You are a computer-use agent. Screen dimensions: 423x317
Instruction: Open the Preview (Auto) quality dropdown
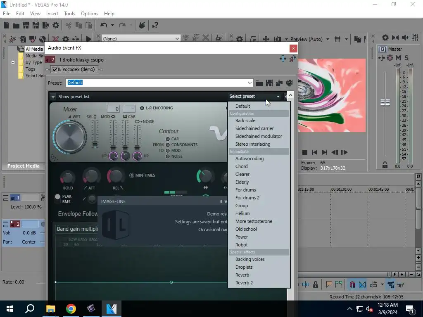pyautogui.click(x=328, y=39)
